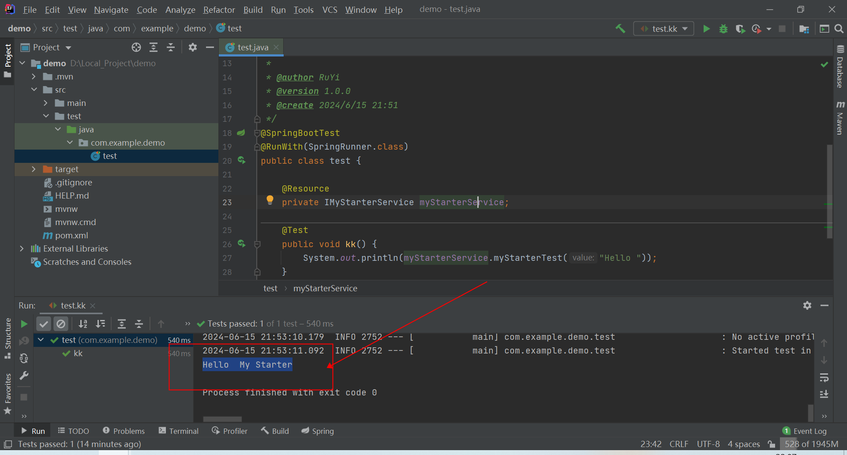Run with Coverage

740,28
